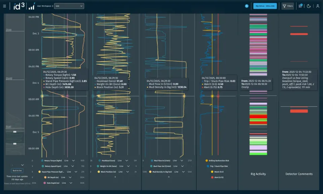The height and width of the screenshot is (194, 323).
Task: Open the hamburger menu
Action: coord(4,6)
